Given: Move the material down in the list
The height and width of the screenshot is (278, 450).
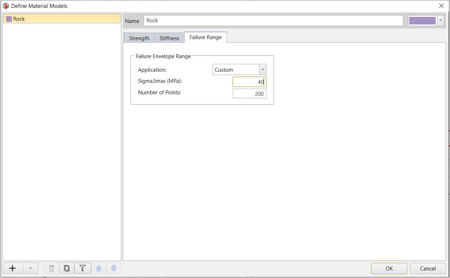Looking at the screenshot, I should (x=113, y=268).
